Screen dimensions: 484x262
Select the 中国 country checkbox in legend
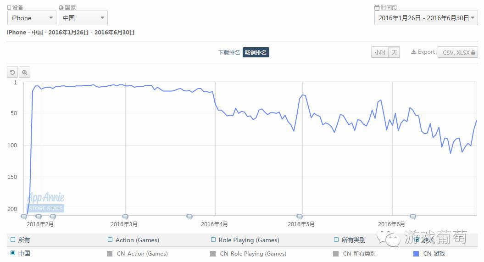12,253
